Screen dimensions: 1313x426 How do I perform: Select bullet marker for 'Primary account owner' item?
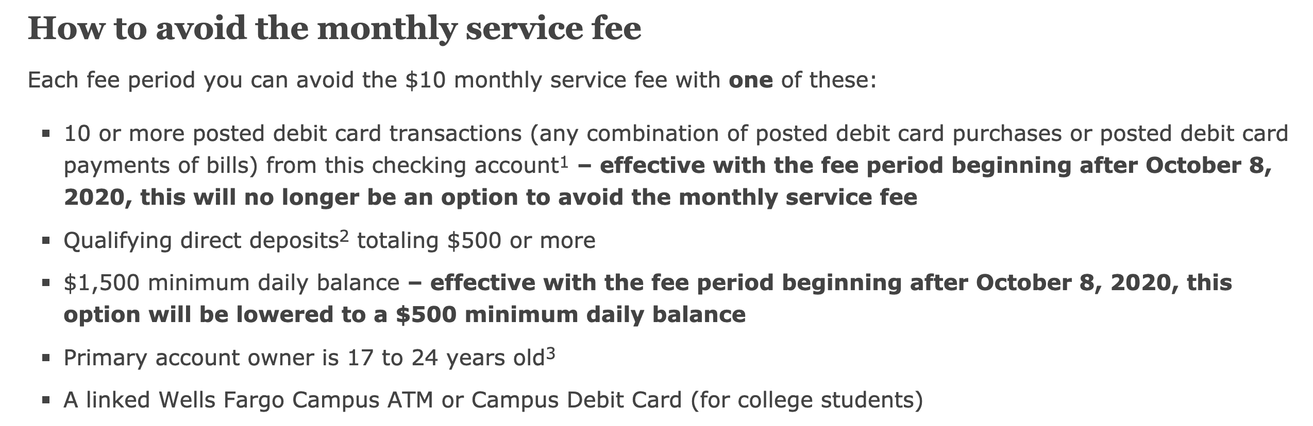[x=46, y=359]
